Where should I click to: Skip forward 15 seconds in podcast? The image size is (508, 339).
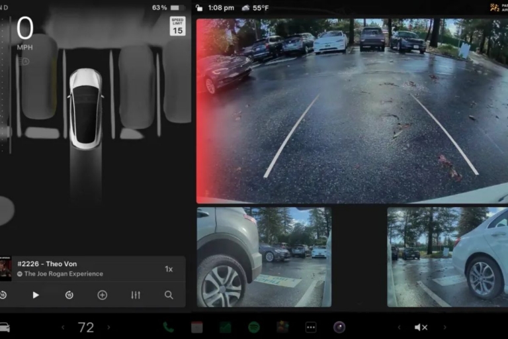69,295
